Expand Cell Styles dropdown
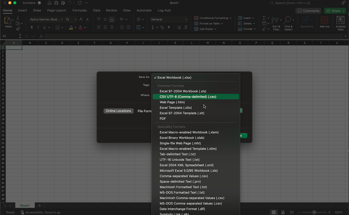This screenshot has height=215, width=349. [x=215, y=29]
